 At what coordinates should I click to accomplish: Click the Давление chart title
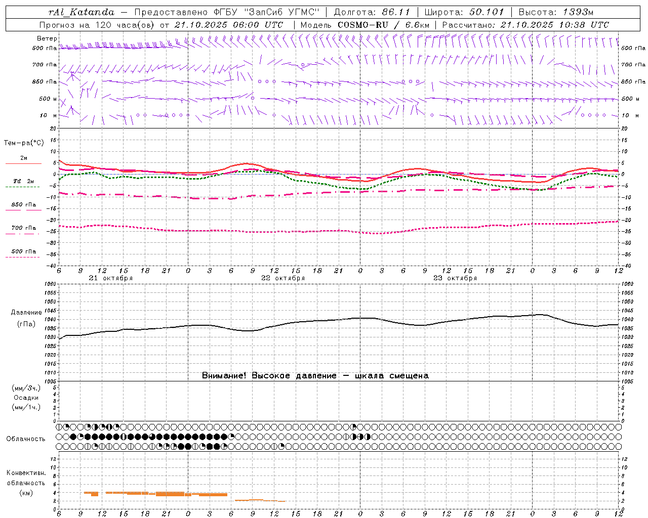click(x=26, y=313)
